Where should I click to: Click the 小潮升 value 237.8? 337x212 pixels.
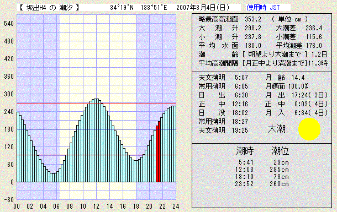(x=253, y=37)
